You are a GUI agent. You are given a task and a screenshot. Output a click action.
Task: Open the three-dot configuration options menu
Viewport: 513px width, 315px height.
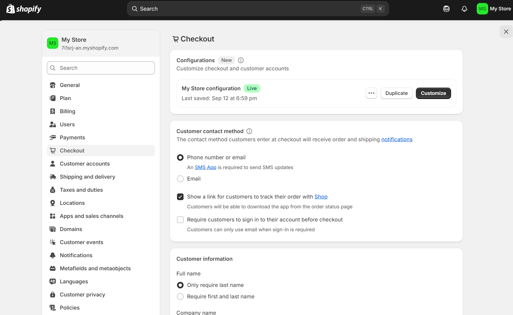click(x=371, y=93)
